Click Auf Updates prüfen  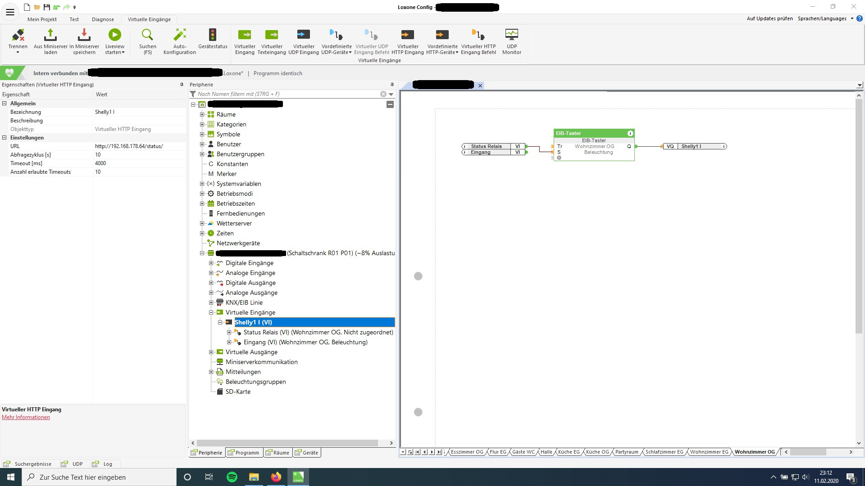click(769, 18)
